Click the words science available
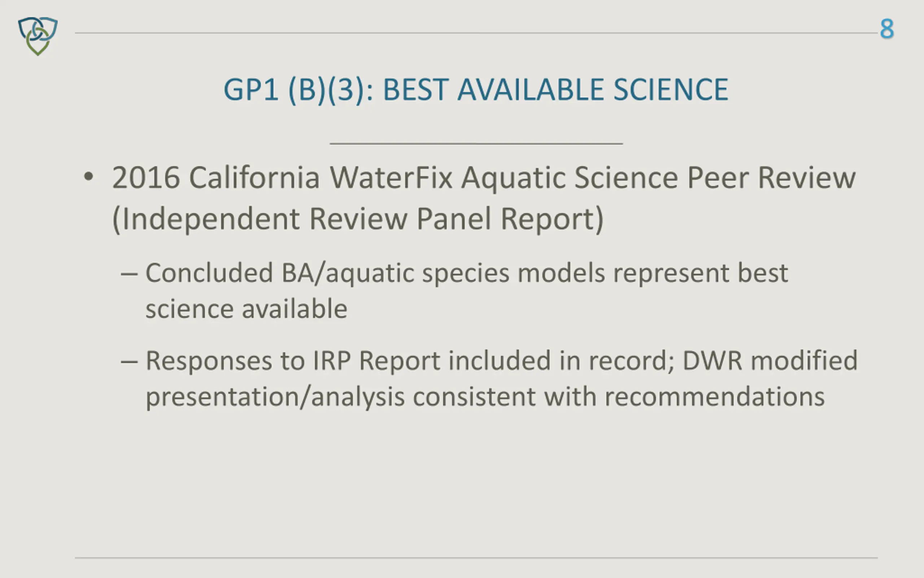The image size is (924, 578). point(246,309)
